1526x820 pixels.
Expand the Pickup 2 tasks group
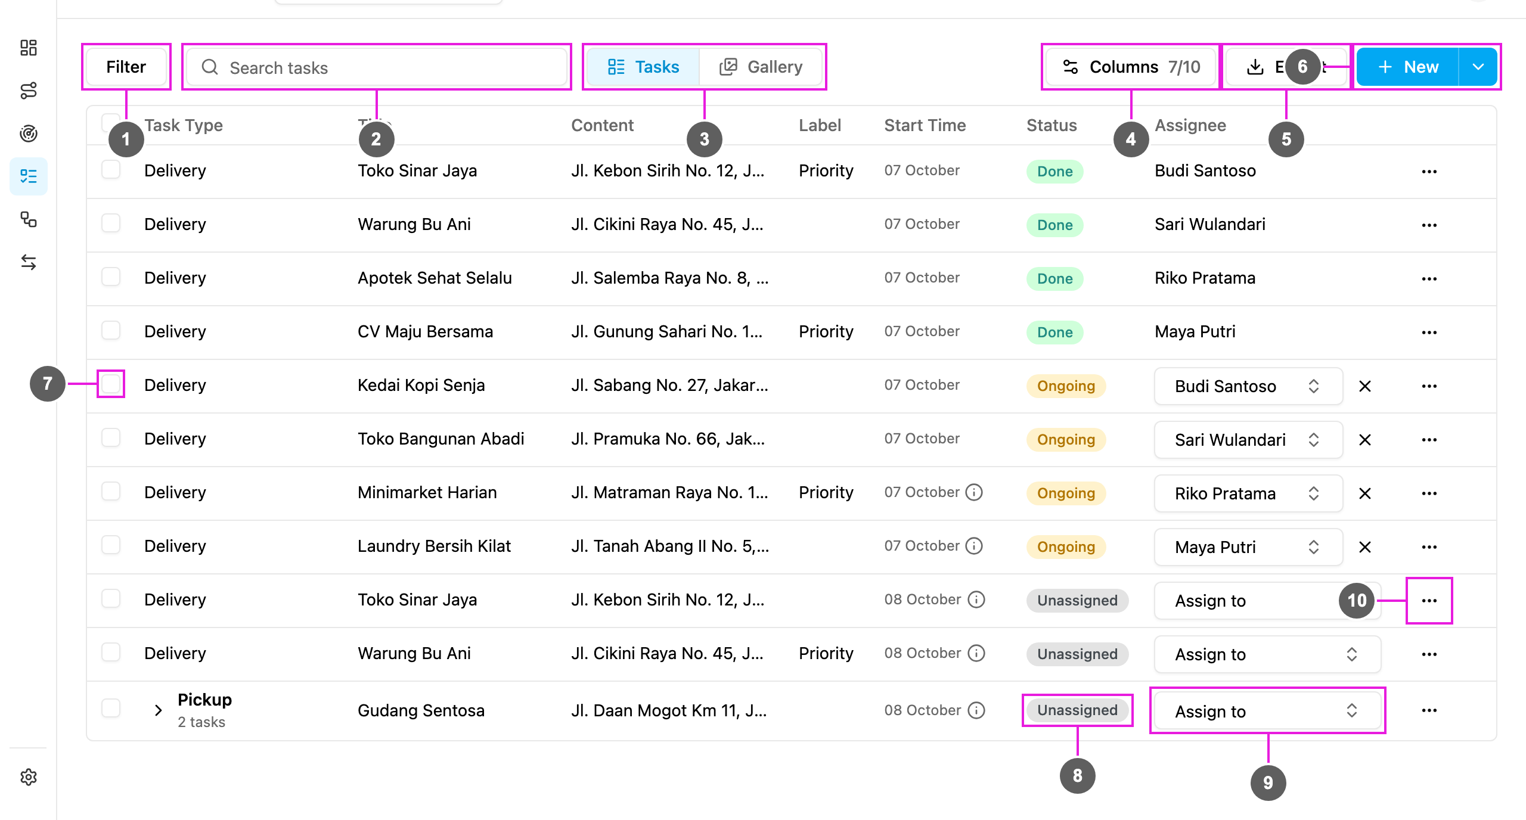click(158, 710)
